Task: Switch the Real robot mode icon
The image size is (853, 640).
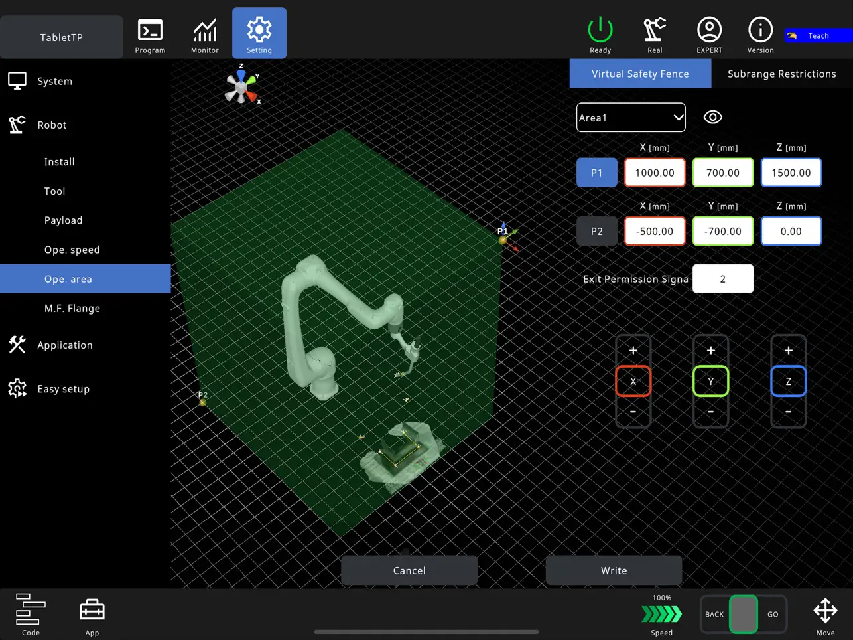Action: (655, 36)
